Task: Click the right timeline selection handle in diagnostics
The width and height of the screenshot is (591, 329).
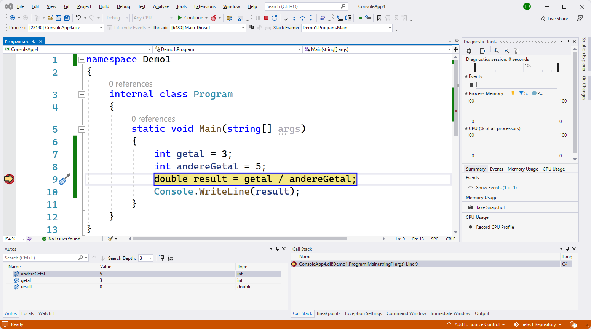Action: point(558,68)
